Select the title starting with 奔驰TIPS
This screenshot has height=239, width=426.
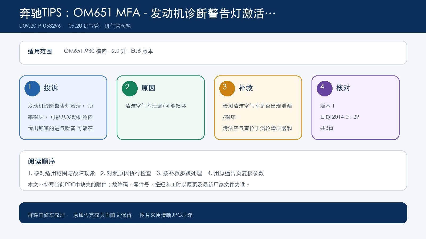pos(147,13)
